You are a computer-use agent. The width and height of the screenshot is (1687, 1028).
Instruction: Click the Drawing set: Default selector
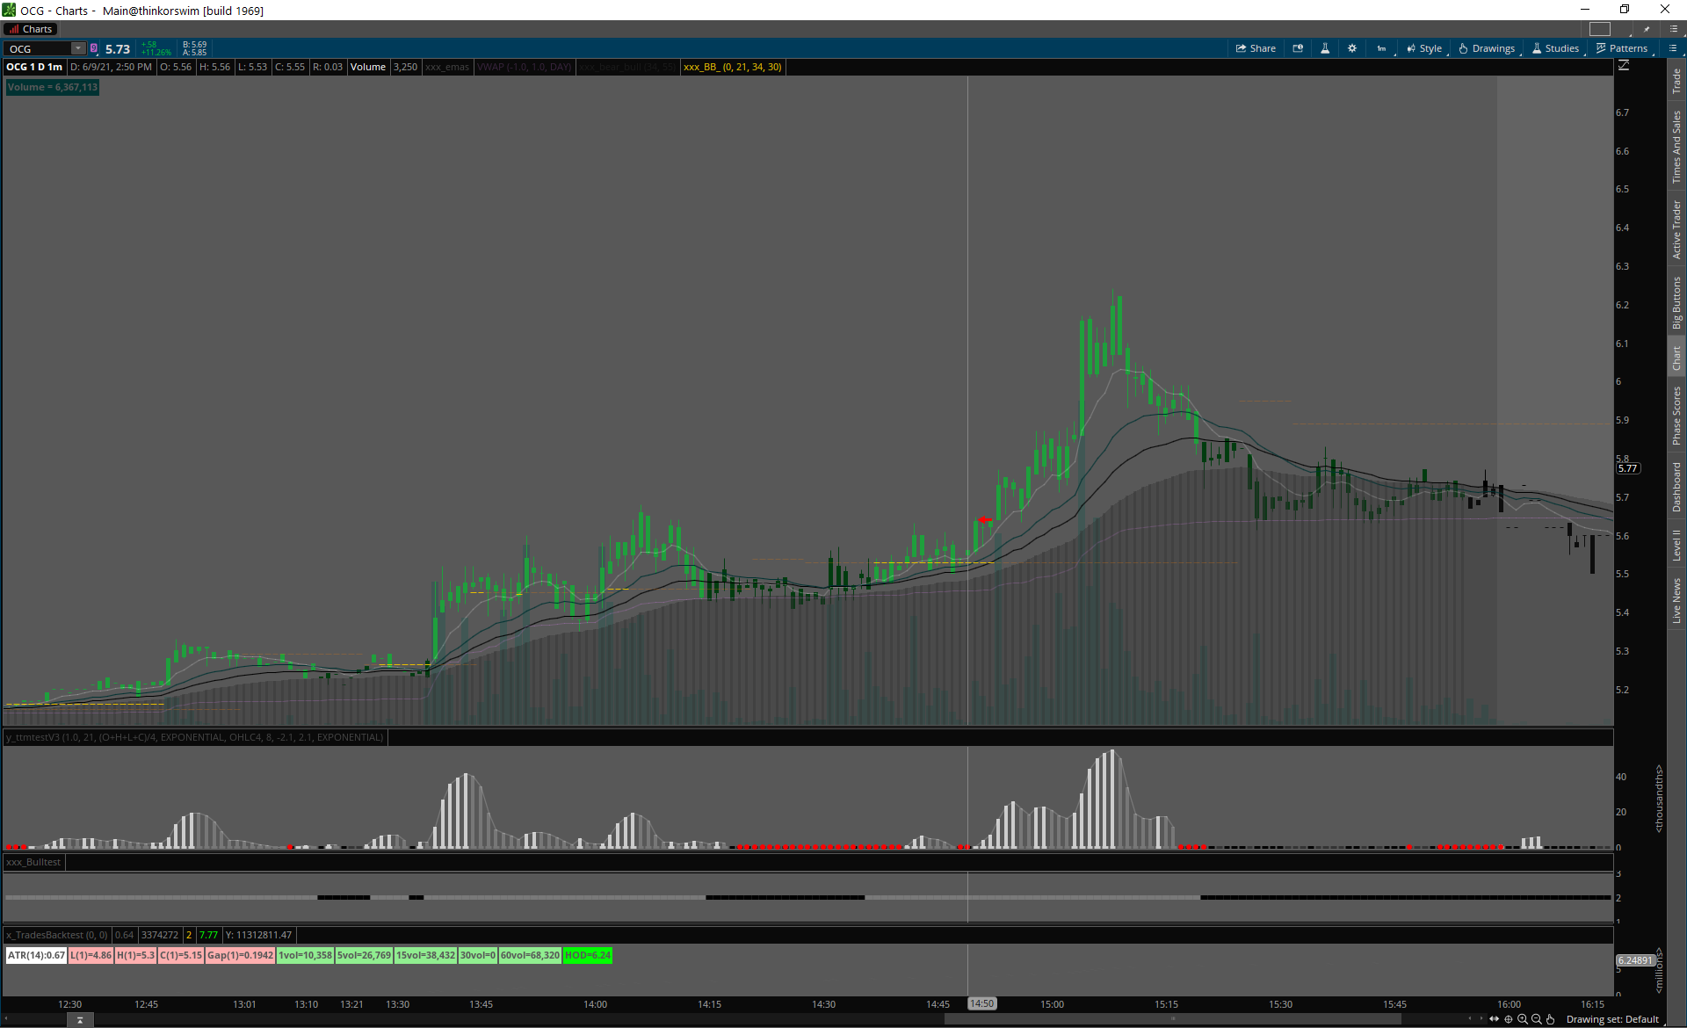click(x=1612, y=1019)
